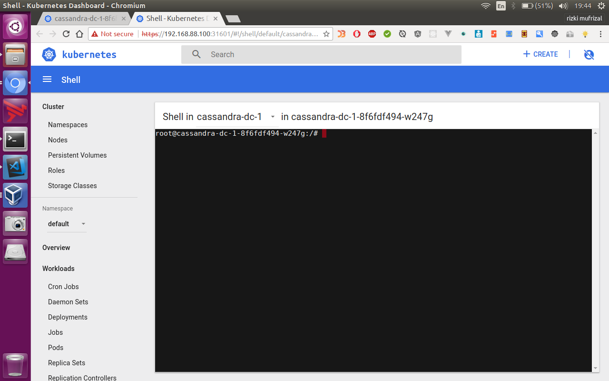Click the clock showing 19:44

pos(583,6)
